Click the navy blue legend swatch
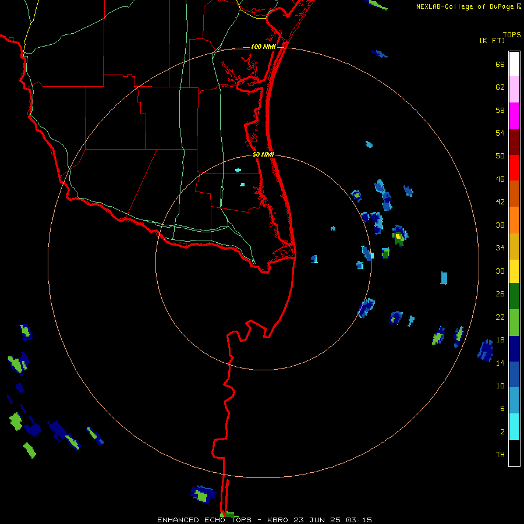Viewport: 524px width, 524px height. (514, 349)
